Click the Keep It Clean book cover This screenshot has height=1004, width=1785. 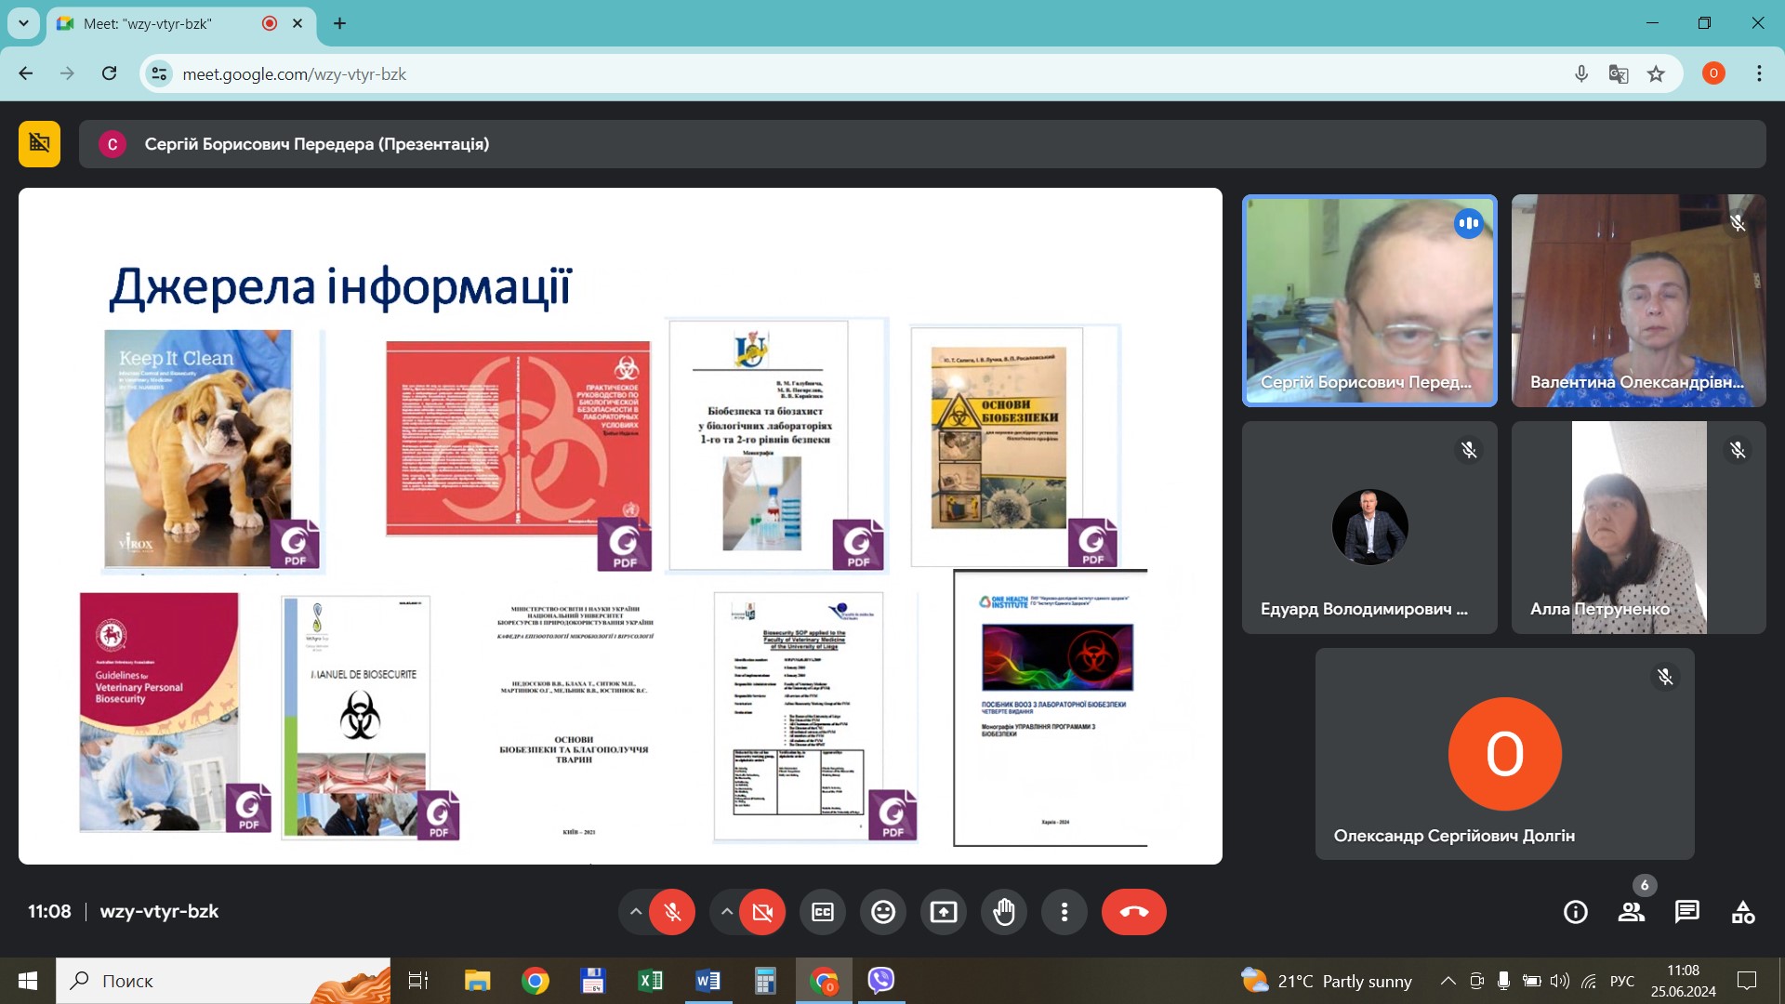click(x=198, y=449)
